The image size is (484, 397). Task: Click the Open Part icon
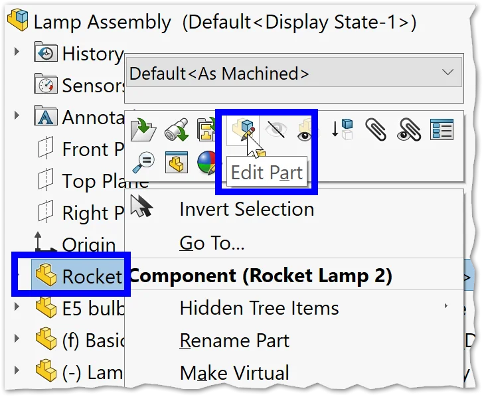[x=142, y=130]
